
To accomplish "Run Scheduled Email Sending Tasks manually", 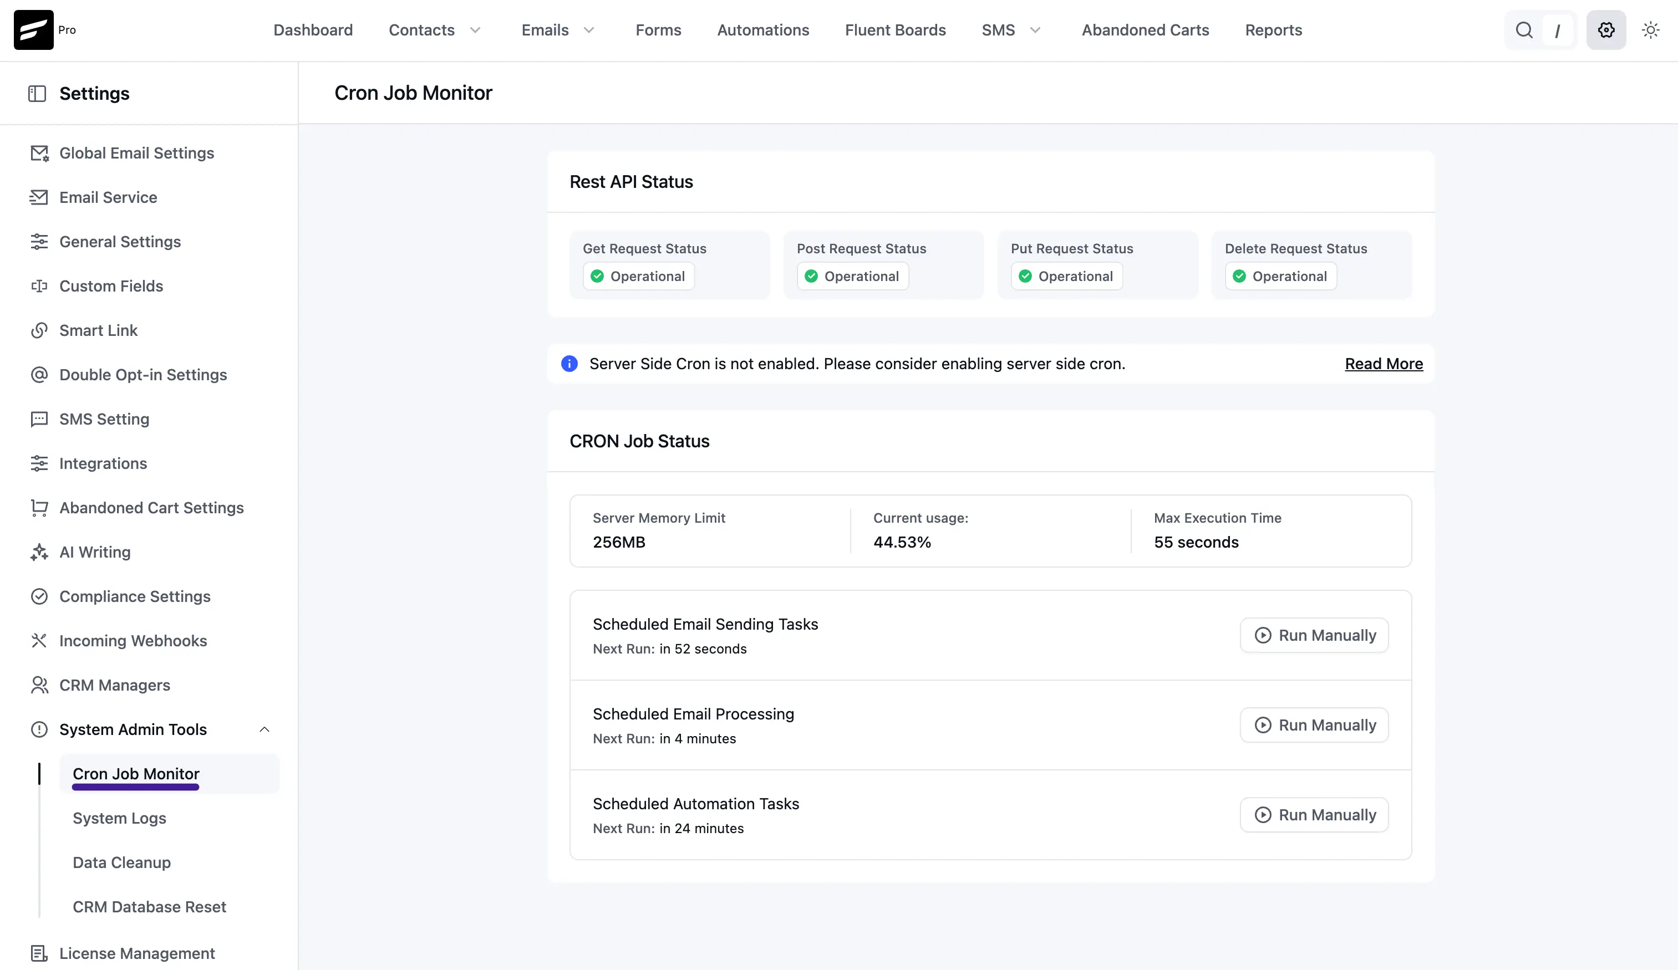I will 1314,635.
